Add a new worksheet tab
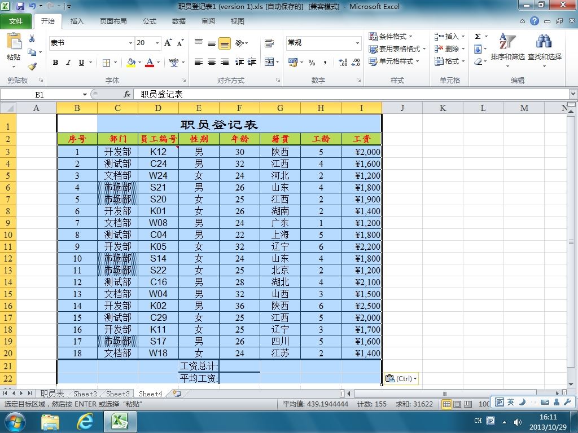This screenshot has width=578, height=433. click(177, 394)
